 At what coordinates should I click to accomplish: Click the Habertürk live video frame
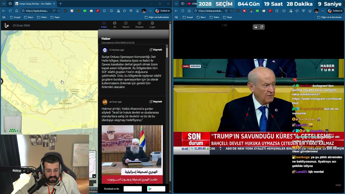pyautogui.click(x=259, y=107)
